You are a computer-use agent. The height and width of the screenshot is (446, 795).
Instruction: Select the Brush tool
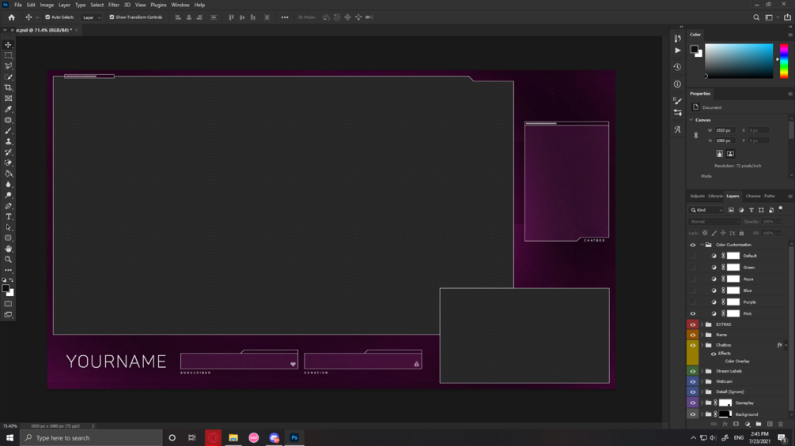tap(9, 131)
